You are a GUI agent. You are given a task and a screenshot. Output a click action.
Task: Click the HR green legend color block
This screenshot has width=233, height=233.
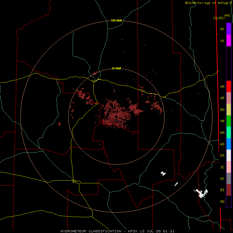click(x=229, y=121)
